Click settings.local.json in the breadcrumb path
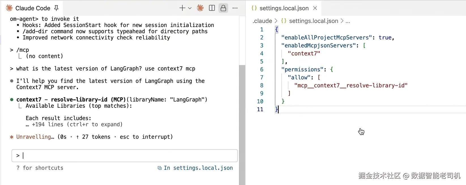 click(x=313, y=21)
